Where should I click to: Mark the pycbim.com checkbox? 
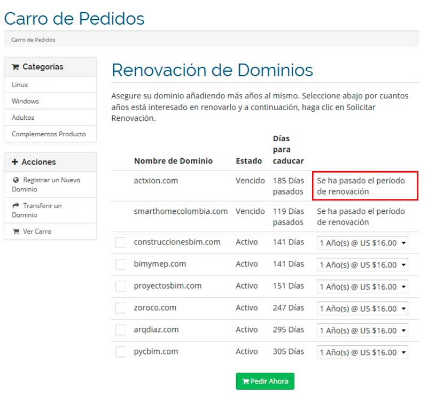click(x=121, y=351)
